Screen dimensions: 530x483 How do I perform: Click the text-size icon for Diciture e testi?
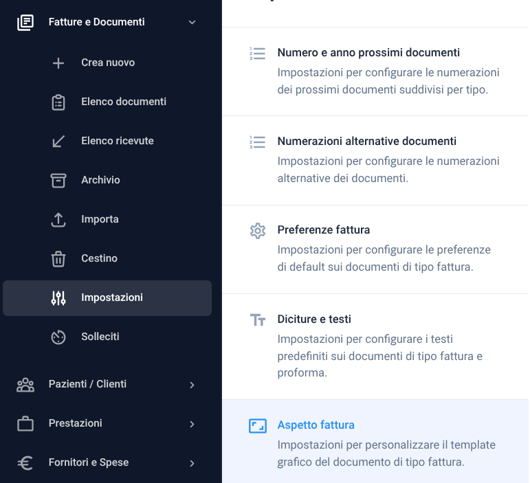258,319
